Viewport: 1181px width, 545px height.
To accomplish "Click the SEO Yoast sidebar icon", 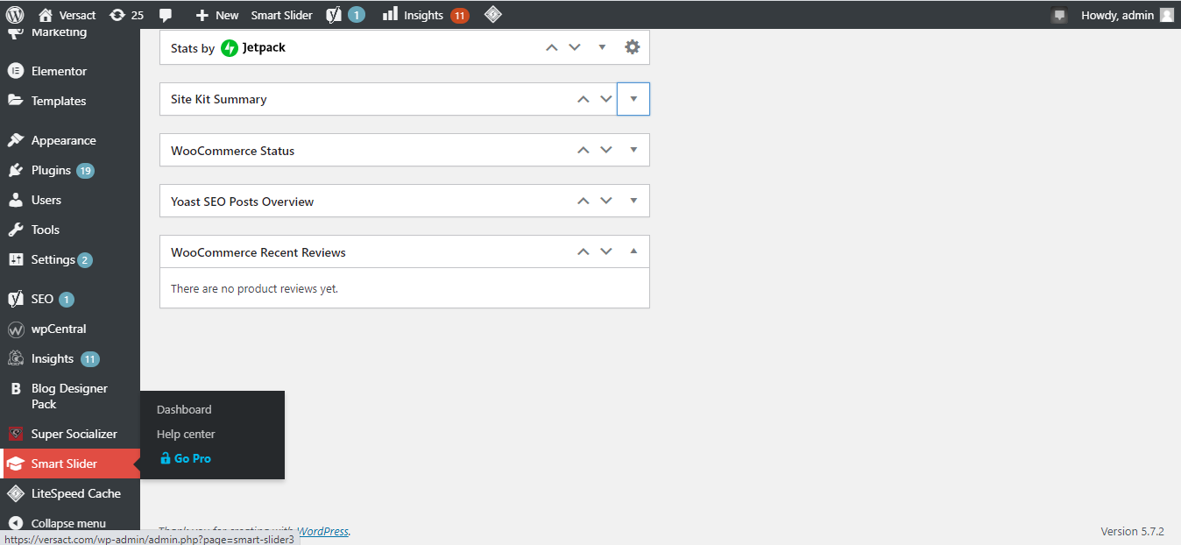I will click(x=15, y=299).
